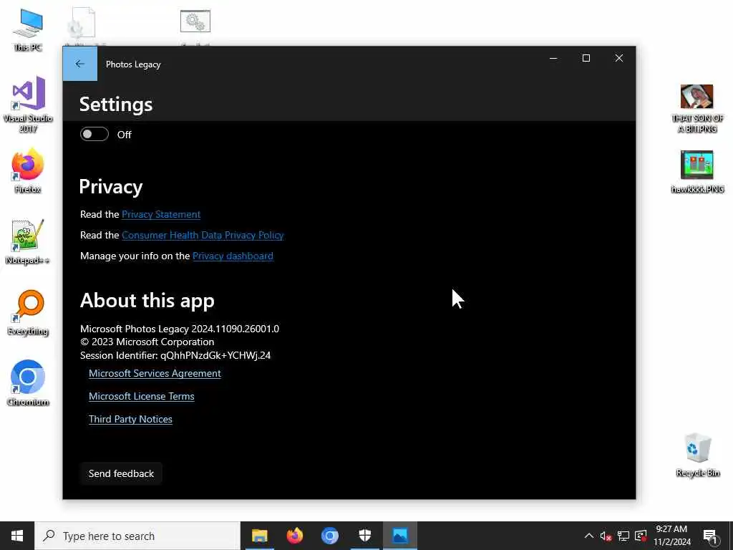Viewport: 733px width, 550px height.
Task: Click the muted volume tray icon
Action: pos(606,536)
